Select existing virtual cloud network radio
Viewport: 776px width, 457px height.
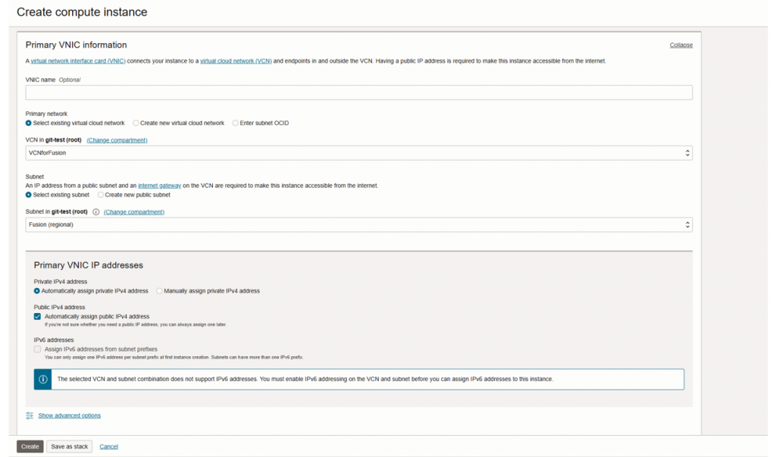pyautogui.click(x=29, y=123)
